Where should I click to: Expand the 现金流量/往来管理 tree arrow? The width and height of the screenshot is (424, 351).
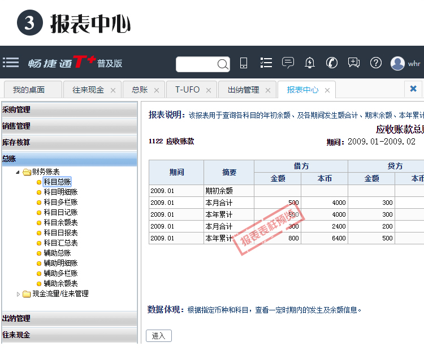click(18, 294)
